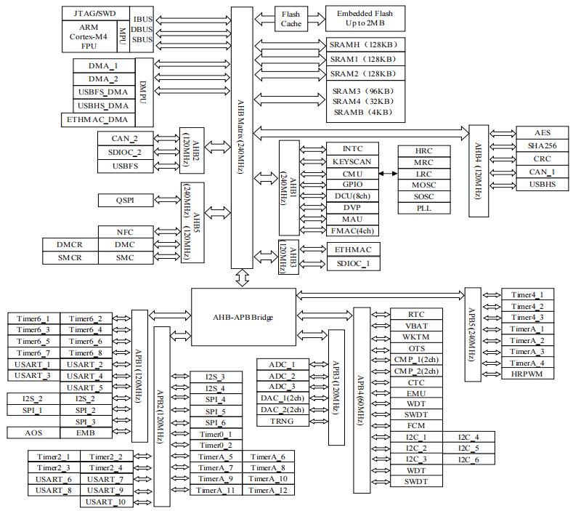Click the DVP block
Image resolution: width=573 pixels, height=511 pixels.
pos(352,208)
